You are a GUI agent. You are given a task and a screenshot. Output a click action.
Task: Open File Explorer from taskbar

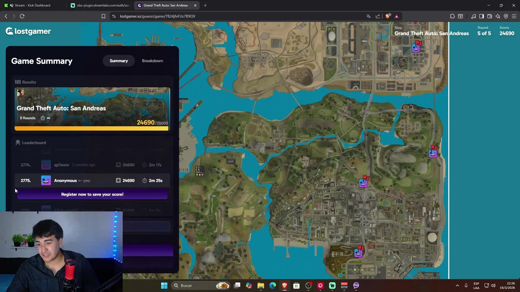261,286
